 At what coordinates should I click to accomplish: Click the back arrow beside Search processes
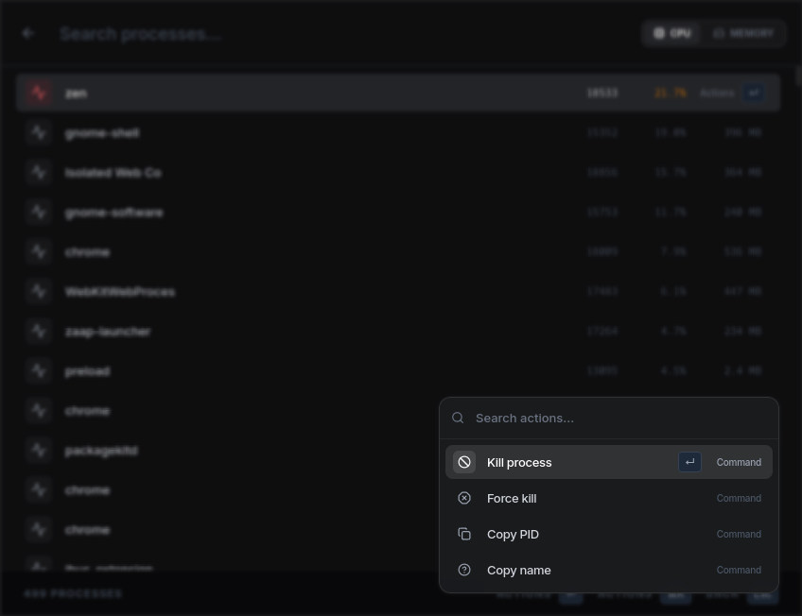[x=28, y=34]
